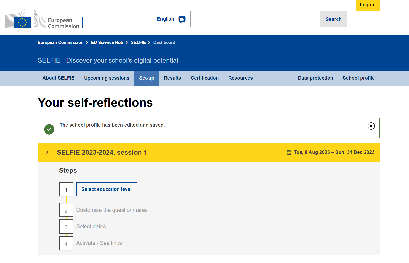Go to the Certification tab
Viewport: 409px width, 263px height.
[x=205, y=78]
